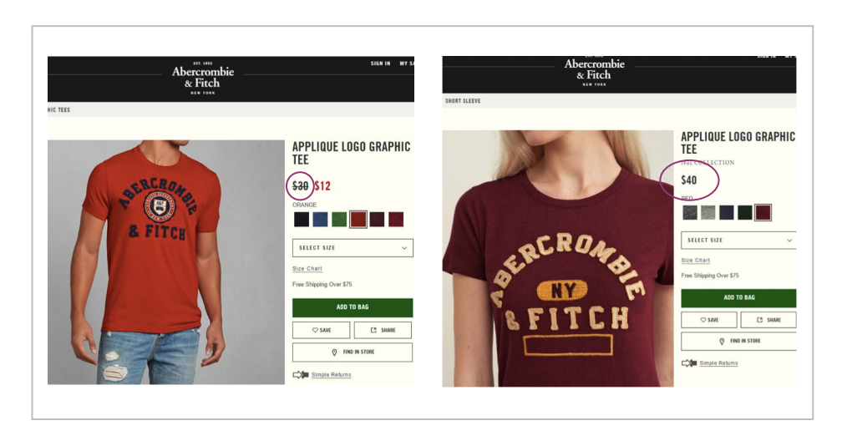842x446 pixels.
Task: Go to Short Sleeve breadcrumb
Action: [463, 101]
